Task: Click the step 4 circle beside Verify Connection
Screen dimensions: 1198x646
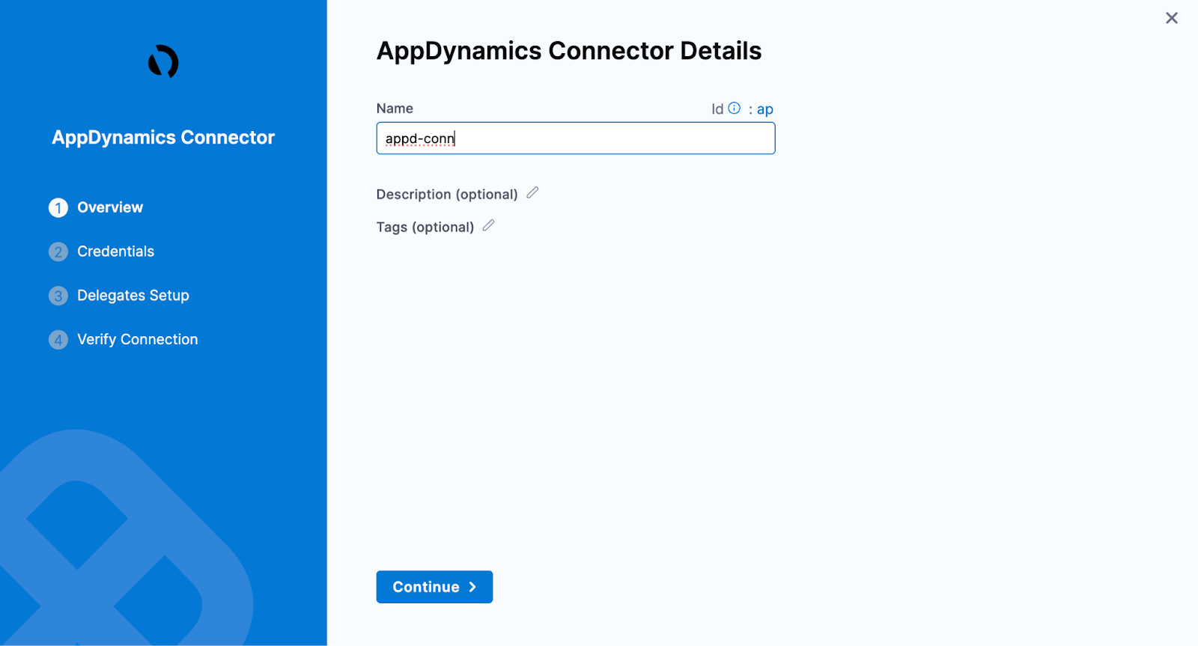Action: pyautogui.click(x=58, y=339)
